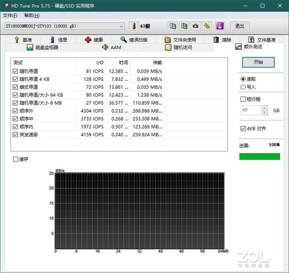This screenshot has width=289, height=273.
Task: Click the 100% progress label
Action: (274, 144)
